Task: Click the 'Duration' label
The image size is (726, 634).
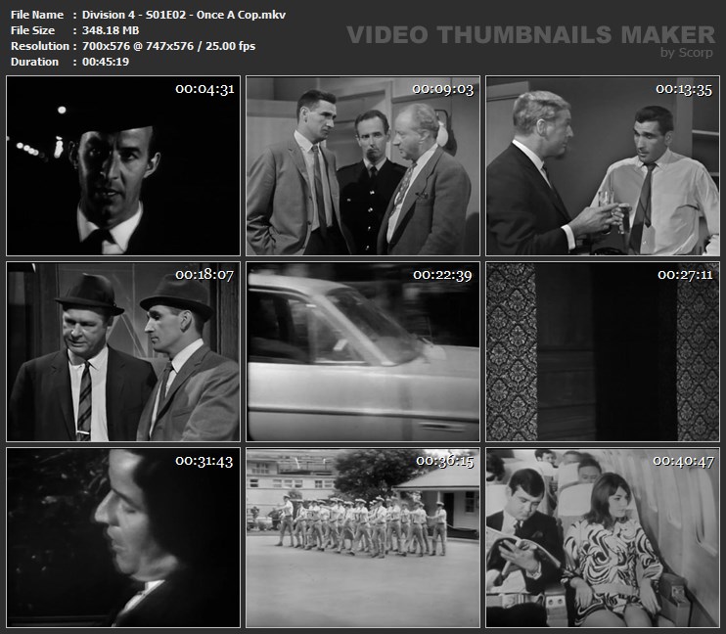Action: click(x=34, y=62)
